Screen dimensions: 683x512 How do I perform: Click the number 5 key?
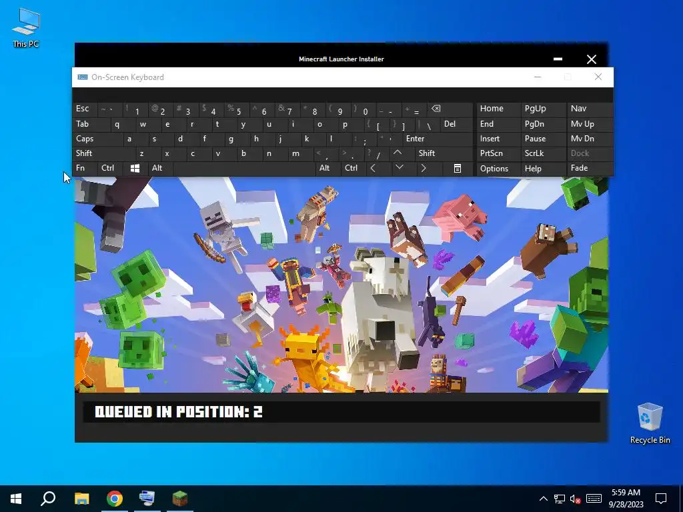tap(237, 110)
